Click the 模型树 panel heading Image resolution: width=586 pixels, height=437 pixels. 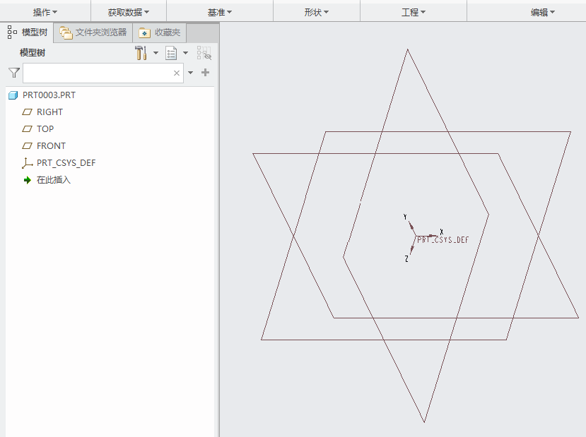[x=33, y=53]
